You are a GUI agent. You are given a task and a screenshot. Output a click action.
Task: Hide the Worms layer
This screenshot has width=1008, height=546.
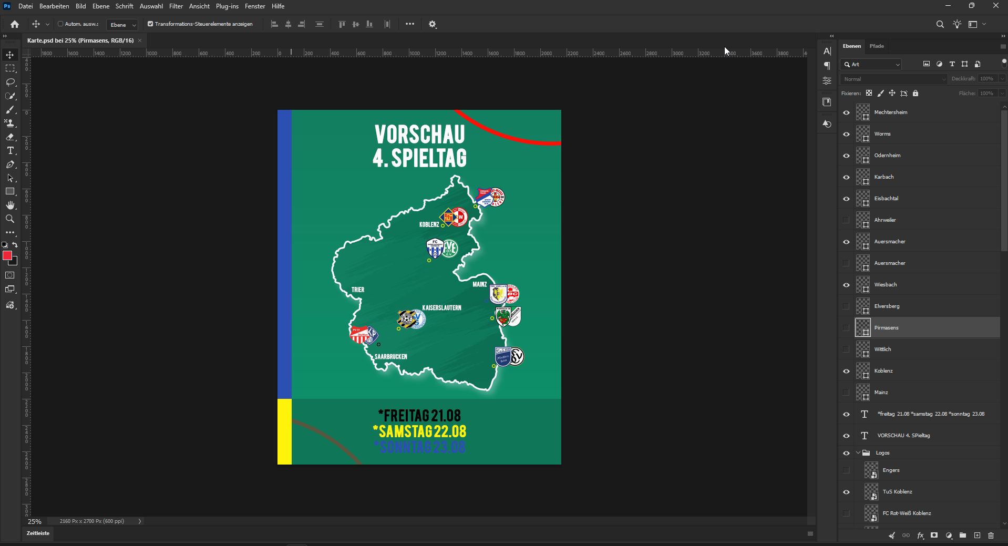[x=846, y=134]
